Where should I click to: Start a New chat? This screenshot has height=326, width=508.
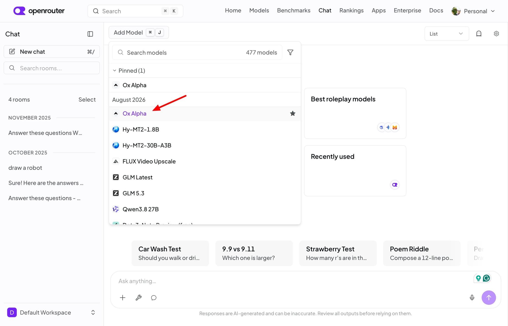pyautogui.click(x=52, y=52)
